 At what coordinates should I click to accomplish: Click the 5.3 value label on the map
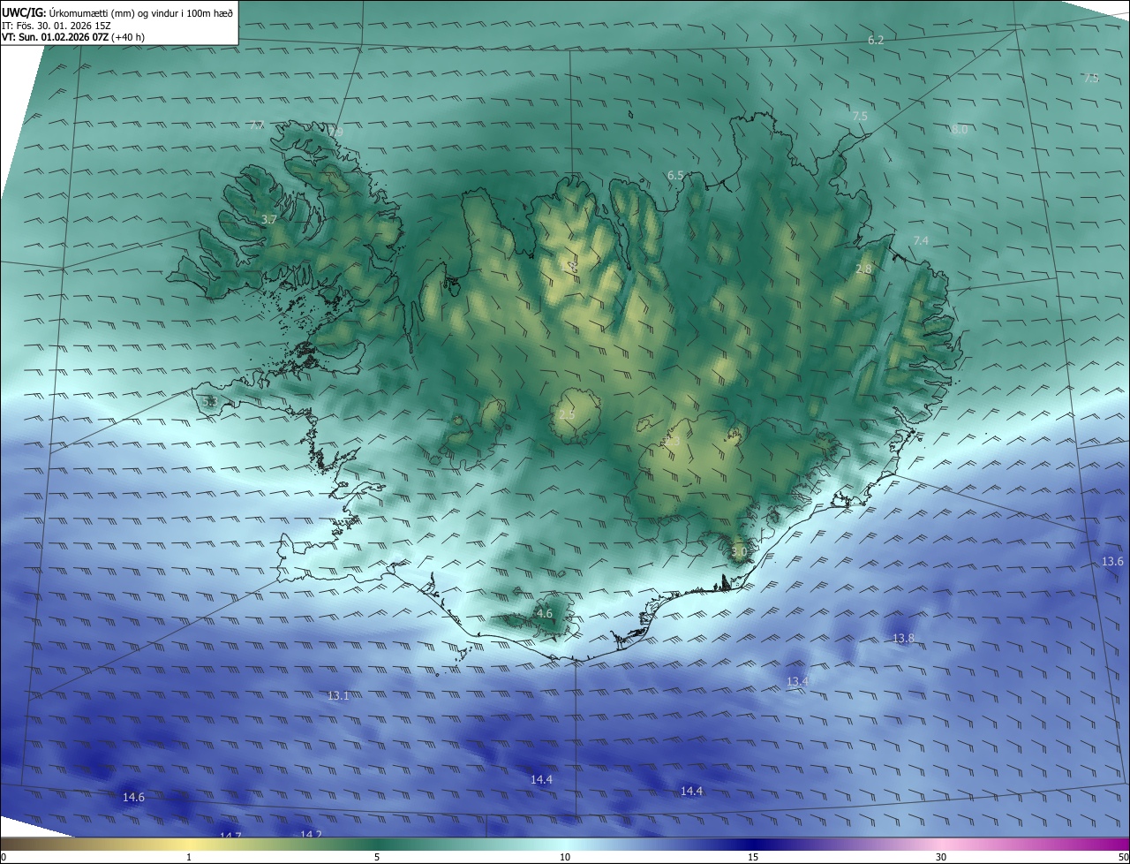(x=209, y=402)
